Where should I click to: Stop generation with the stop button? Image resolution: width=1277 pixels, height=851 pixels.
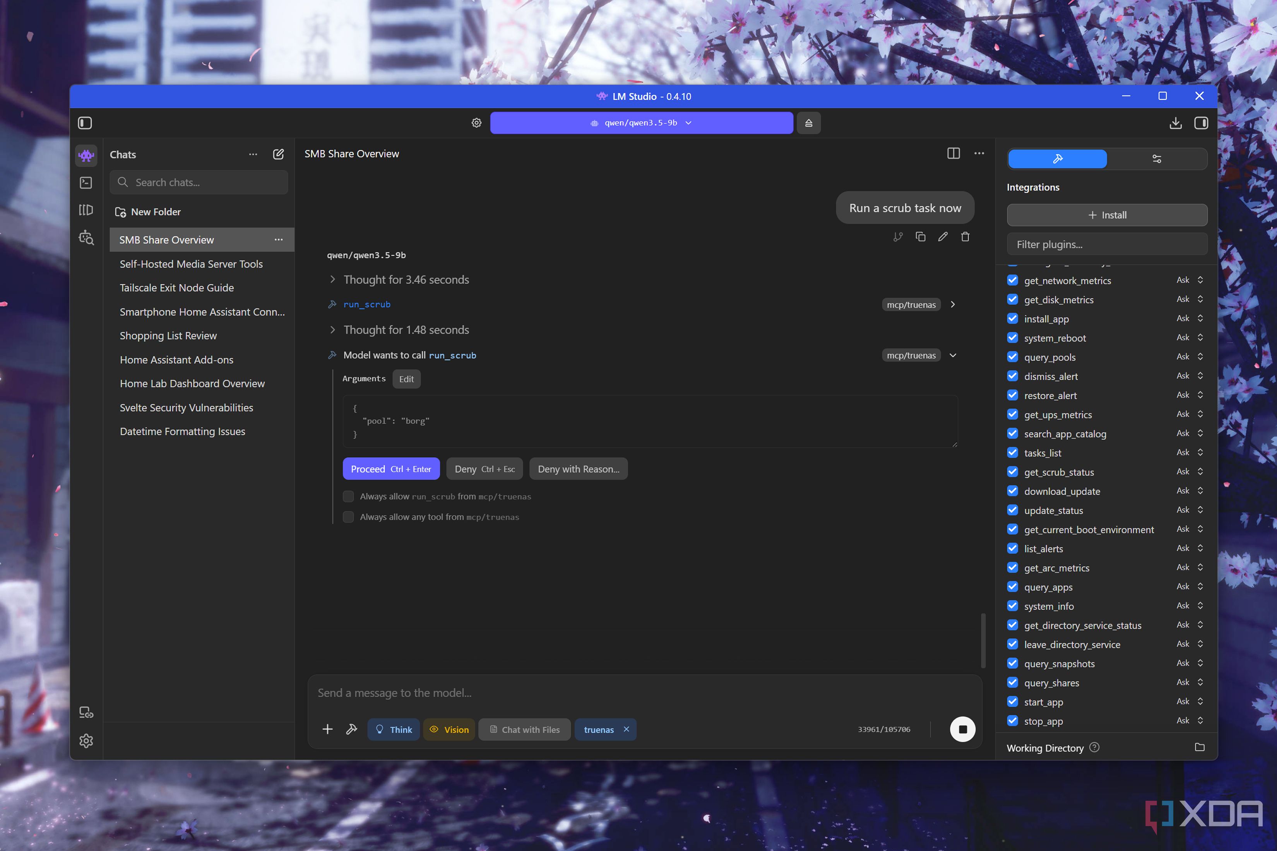[x=963, y=730]
